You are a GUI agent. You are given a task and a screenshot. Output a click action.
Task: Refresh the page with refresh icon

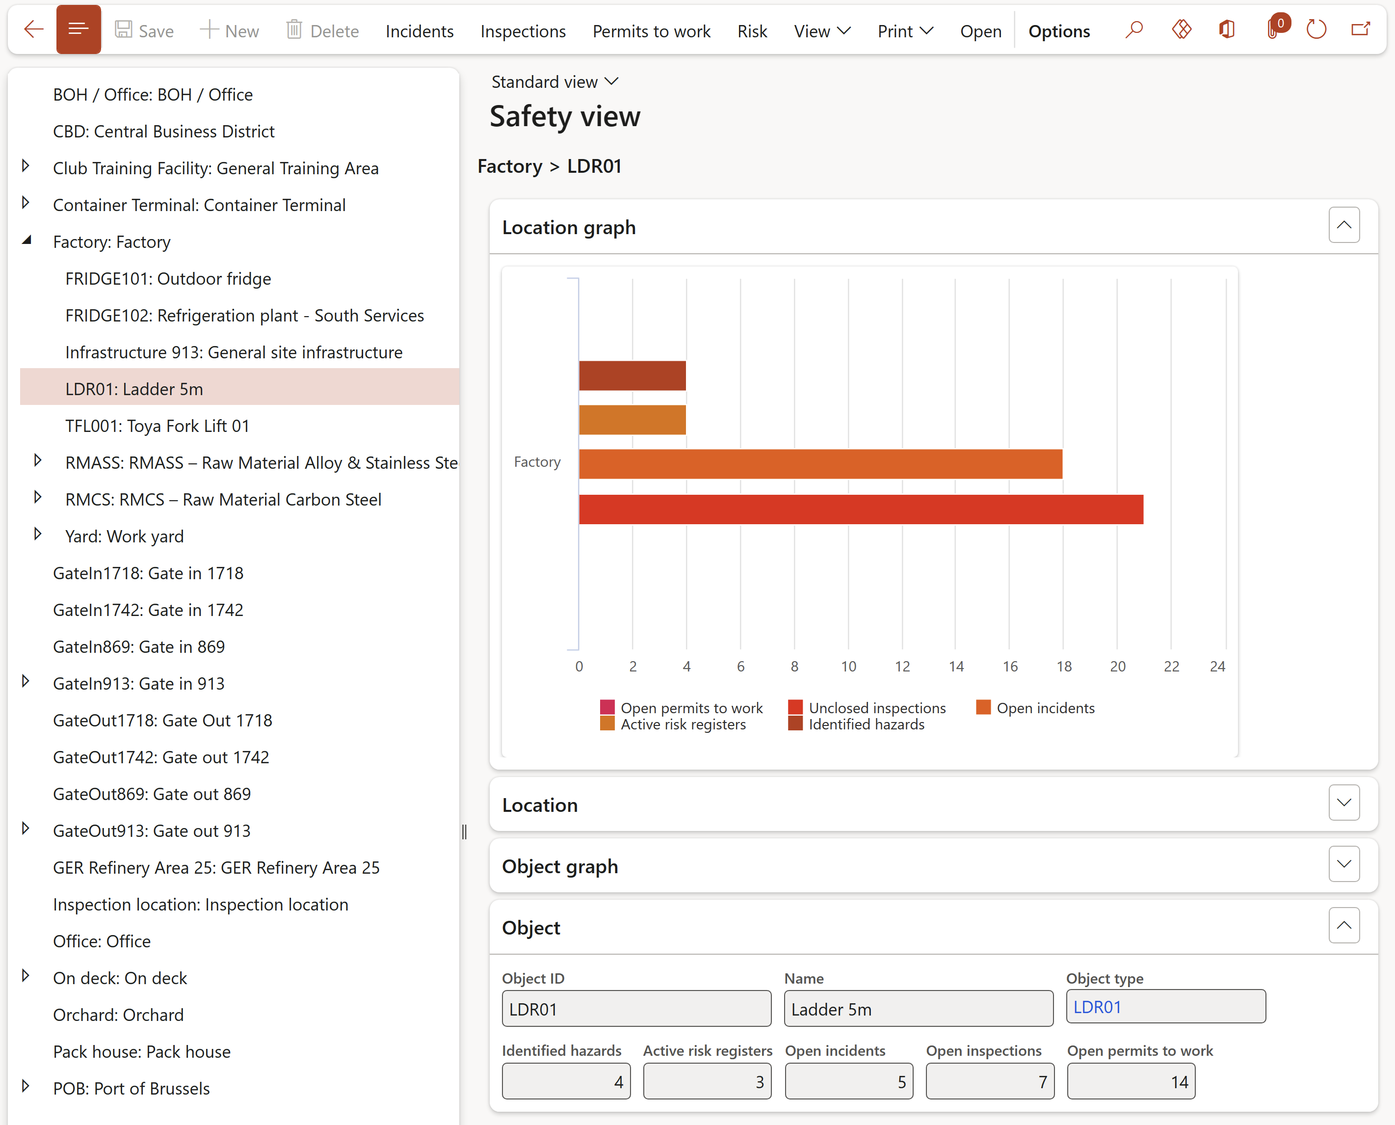tap(1316, 30)
